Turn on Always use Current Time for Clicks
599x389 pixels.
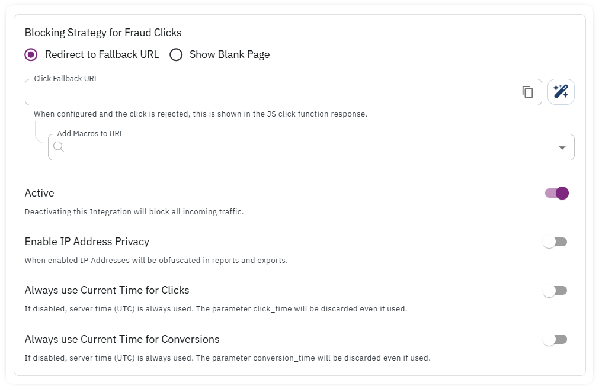[x=555, y=290]
